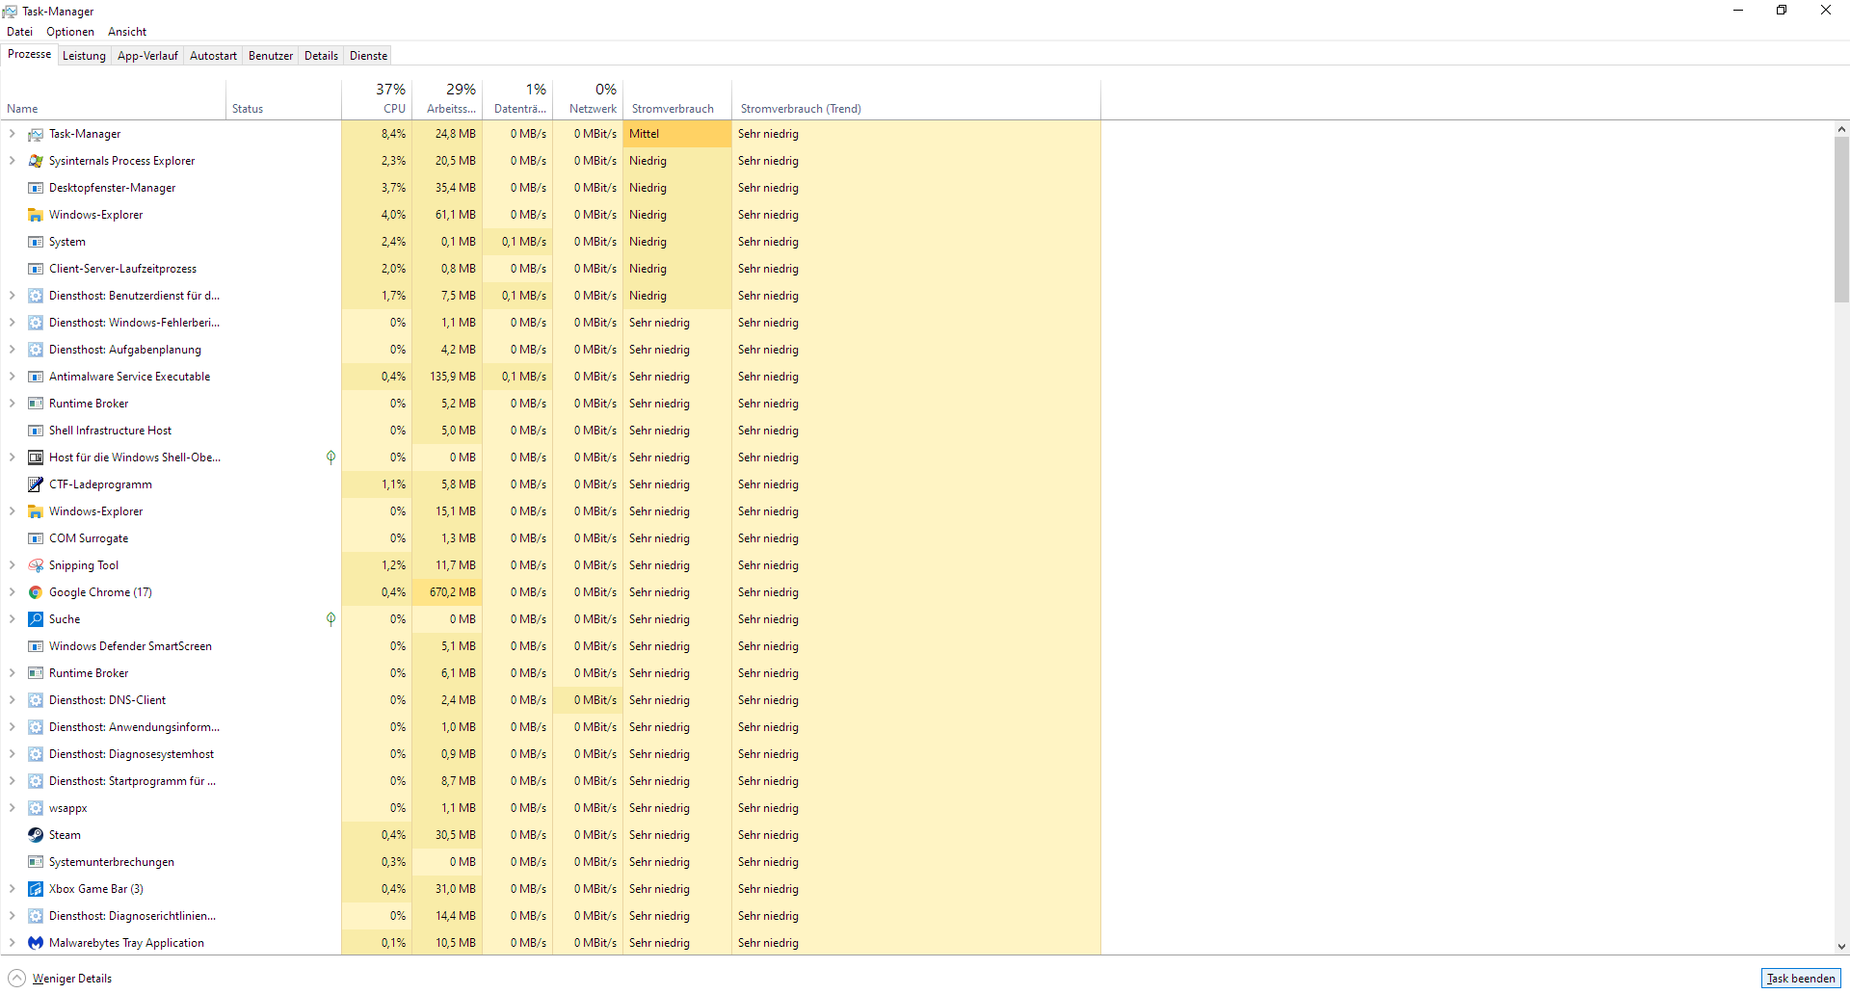Sort by the Name column header

[113, 99]
